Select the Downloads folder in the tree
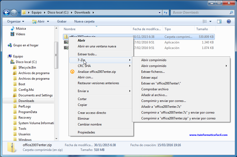237x157 pixels. pos(26,101)
